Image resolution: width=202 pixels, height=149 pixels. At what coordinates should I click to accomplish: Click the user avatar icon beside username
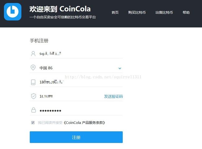(33, 54)
